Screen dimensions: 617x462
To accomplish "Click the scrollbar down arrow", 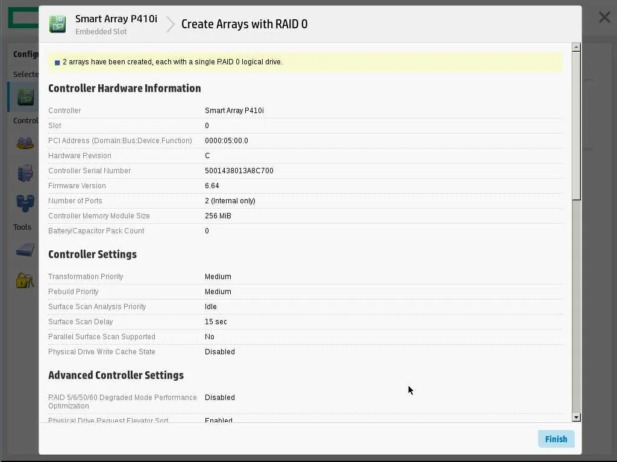I will point(576,417).
